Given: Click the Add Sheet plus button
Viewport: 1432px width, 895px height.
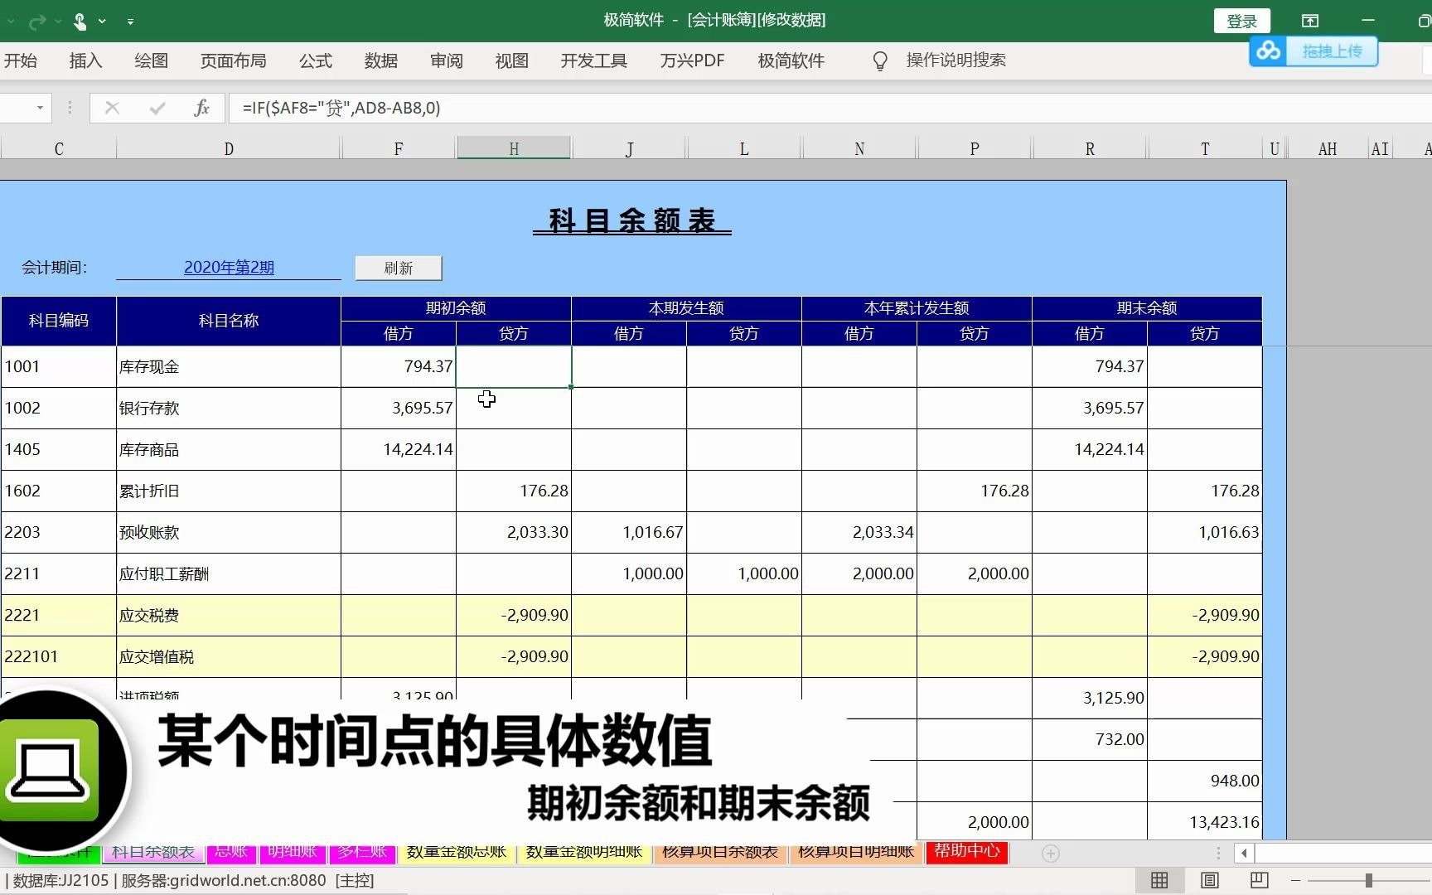Looking at the screenshot, I should 1050,852.
